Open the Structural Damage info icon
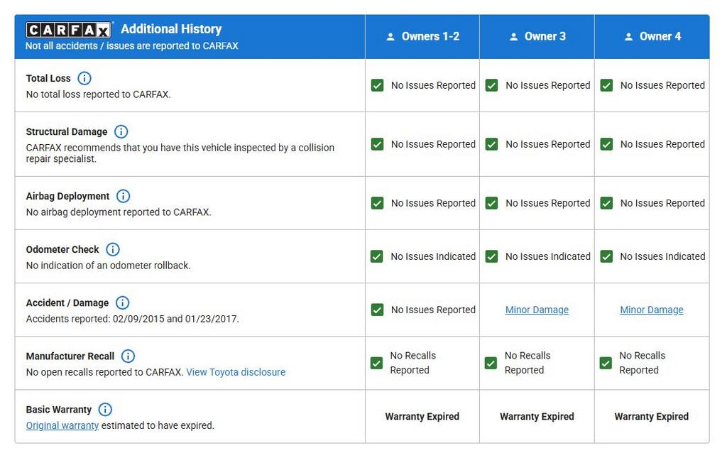Viewport: 727px width, 458px height. [x=121, y=131]
